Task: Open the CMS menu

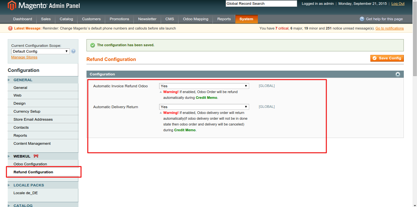Action: coord(170,19)
